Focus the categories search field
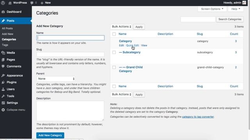250x140 pixels. click(198, 19)
